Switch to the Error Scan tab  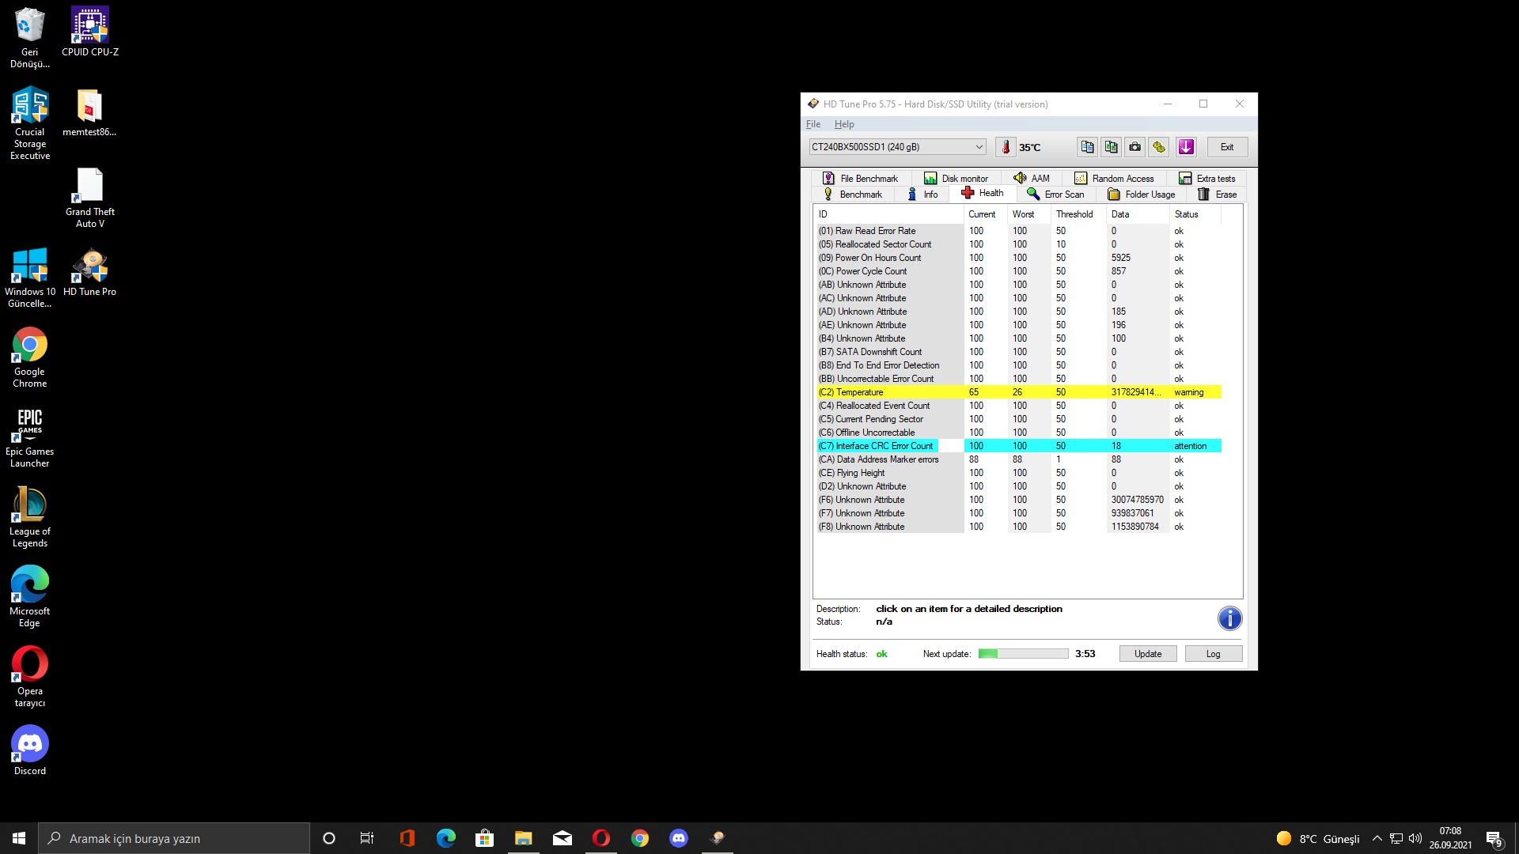coord(1055,195)
